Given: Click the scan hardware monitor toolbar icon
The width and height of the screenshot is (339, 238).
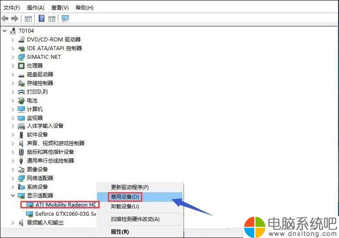Looking at the screenshot, I should 65,18.
